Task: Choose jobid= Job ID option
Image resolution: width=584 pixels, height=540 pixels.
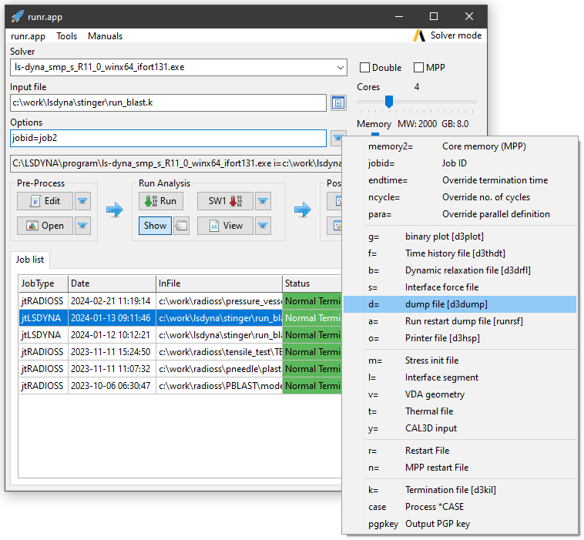Action: 460,163
